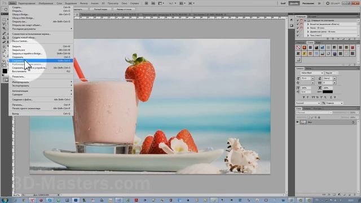Open quick mask mode button
The width and height of the screenshot is (361, 203).
5,80
